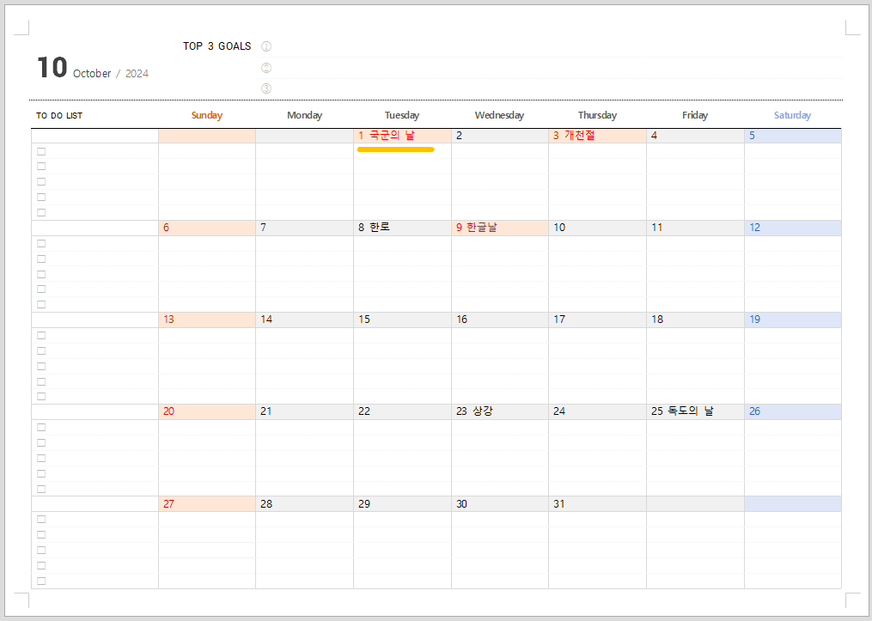This screenshot has width=872, height=621.
Task: Check the last to-do box beside week of 6
Action: click(41, 304)
